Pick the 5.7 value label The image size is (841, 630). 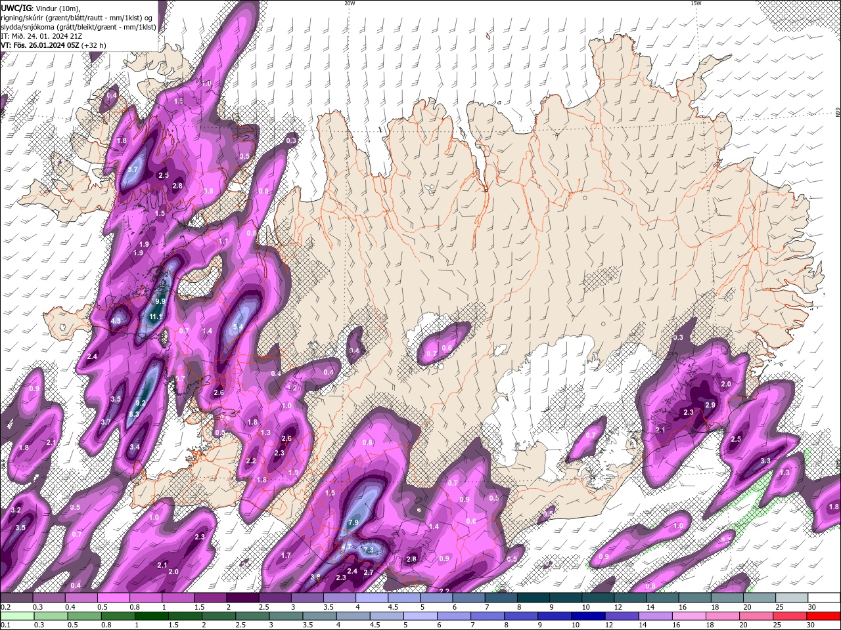[x=132, y=169]
